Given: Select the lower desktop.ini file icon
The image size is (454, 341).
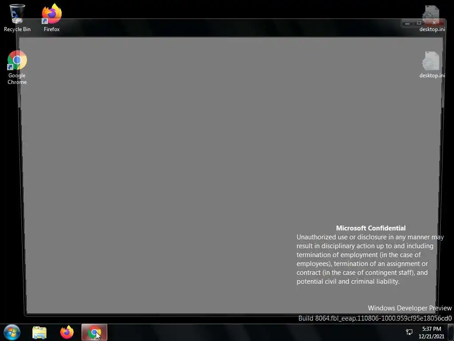Looking at the screenshot, I should tap(432, 65).
